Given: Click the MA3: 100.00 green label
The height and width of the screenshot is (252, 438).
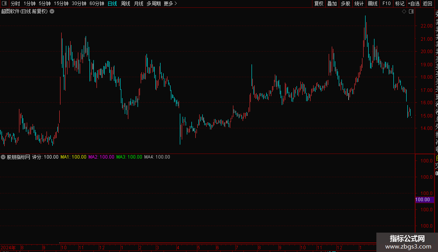Looking at the screenshot, I should pos(129,157).
